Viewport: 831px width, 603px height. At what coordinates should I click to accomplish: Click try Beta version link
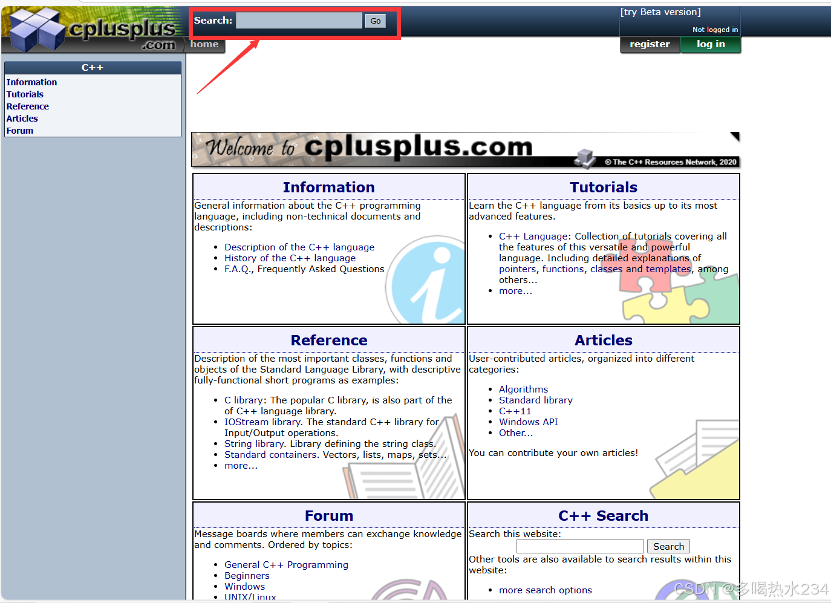[x=660, y=12]
